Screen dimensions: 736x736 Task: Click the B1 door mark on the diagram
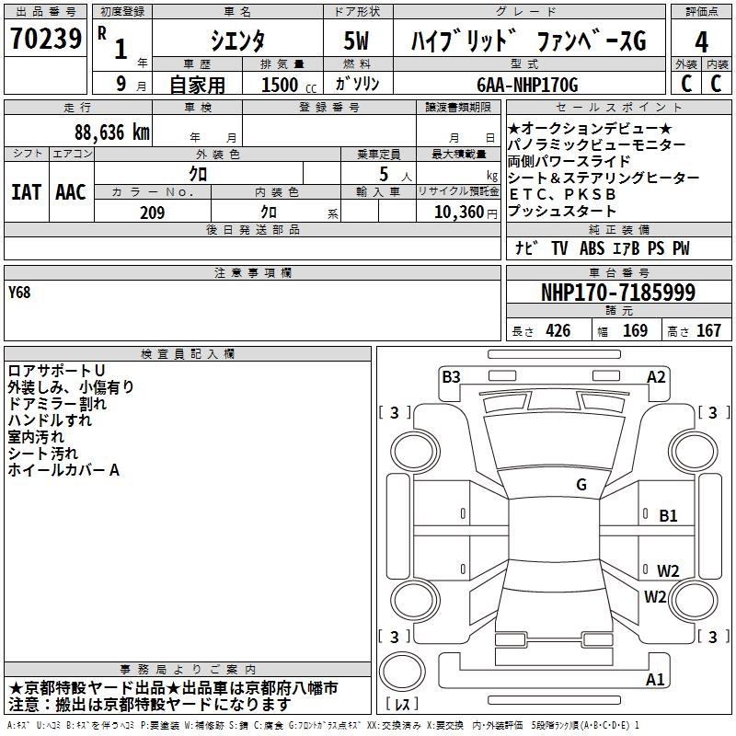pyautogui.click(x=668, y=515)
